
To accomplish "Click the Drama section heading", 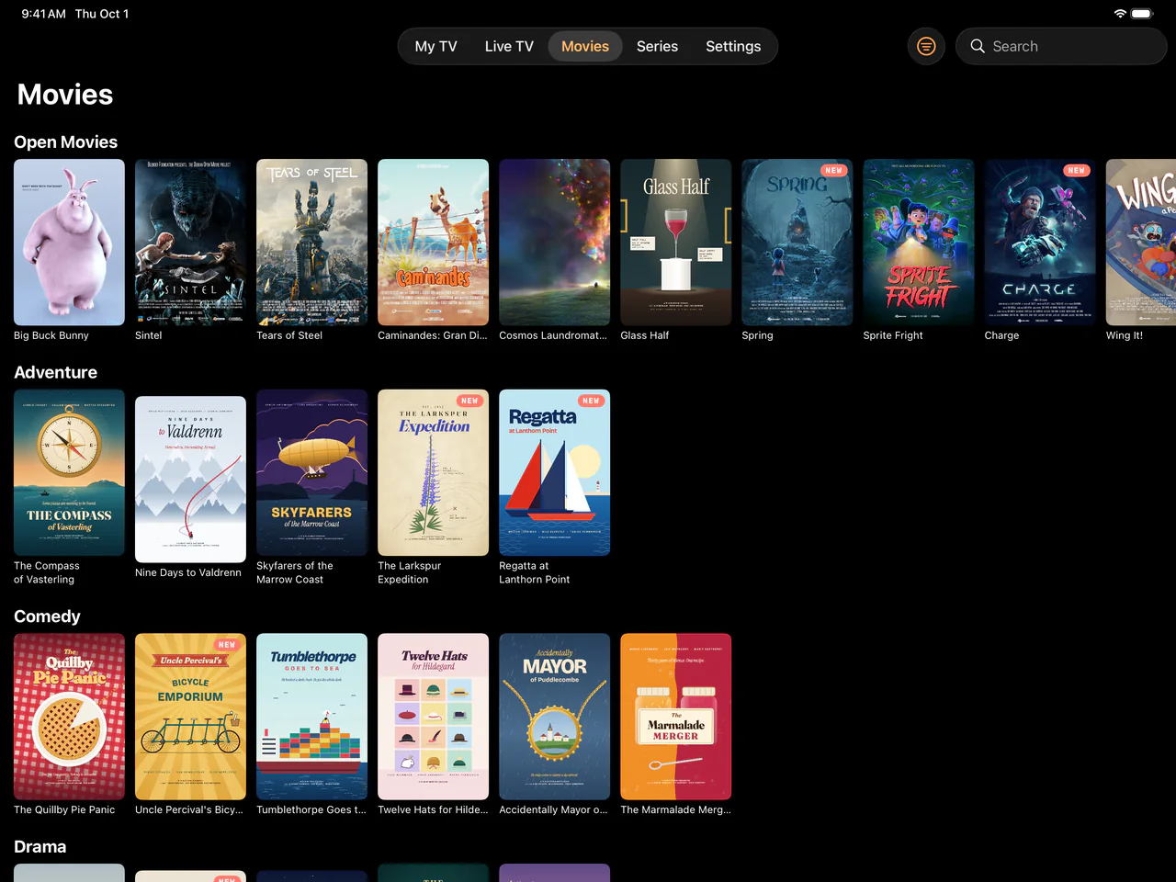I will (x=40, y=847).
